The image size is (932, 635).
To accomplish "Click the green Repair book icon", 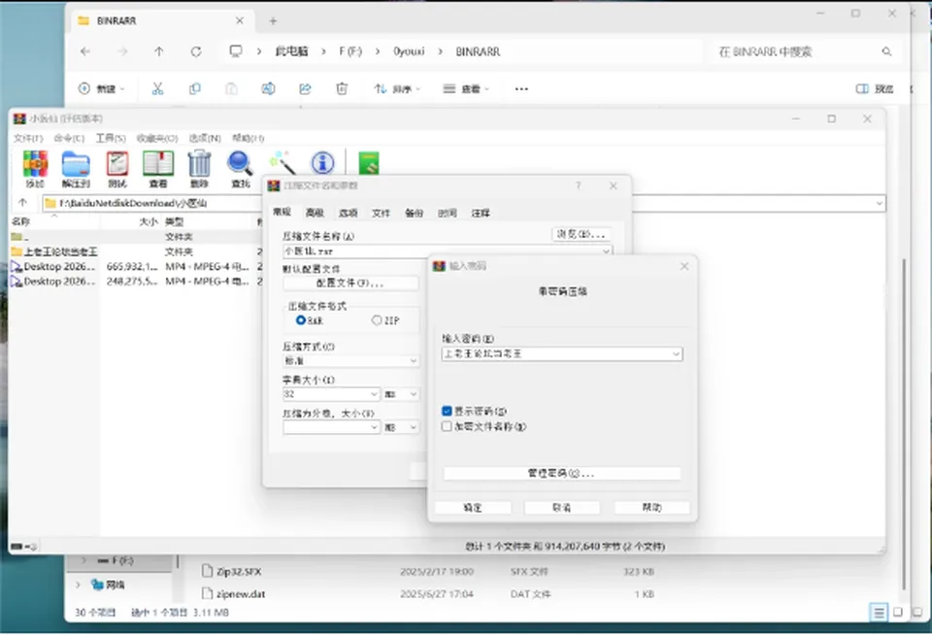I will (369, 163).
